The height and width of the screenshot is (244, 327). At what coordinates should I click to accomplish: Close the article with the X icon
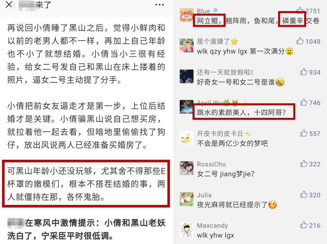[x=9, y=4]
